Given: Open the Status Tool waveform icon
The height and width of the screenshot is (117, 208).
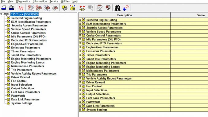Looking at the screenshot, I should click(21, 8).
